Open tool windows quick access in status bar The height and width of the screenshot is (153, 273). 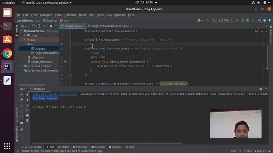point(18,151)
